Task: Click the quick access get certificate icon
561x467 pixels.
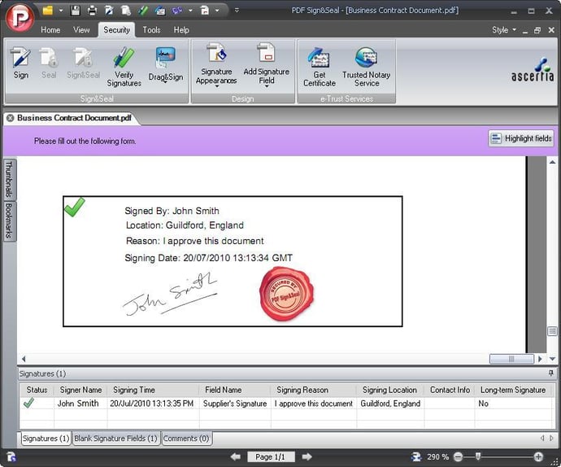Action: (160, 11)
